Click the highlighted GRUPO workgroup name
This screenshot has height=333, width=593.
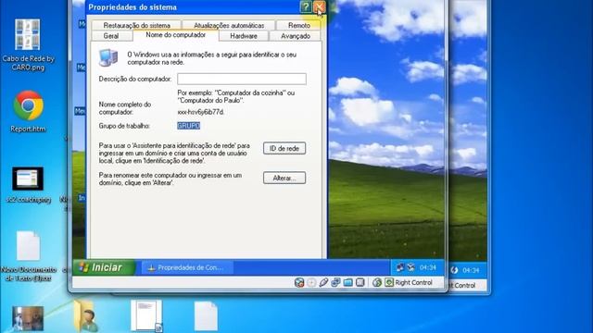[188, 126]
